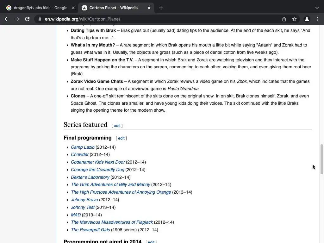Open the MAD link
324x243 pixels.
(76, 215)
